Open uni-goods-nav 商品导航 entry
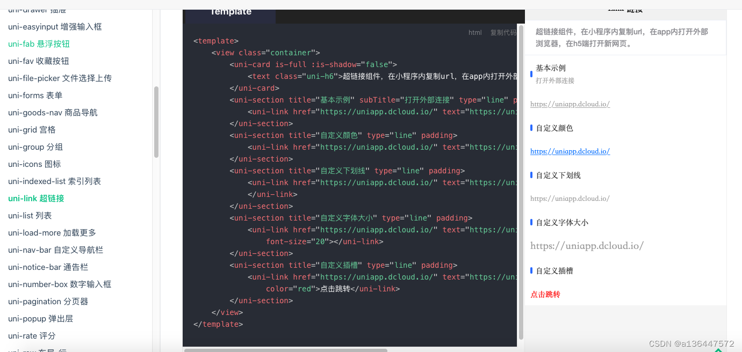The image size is (742, 352). tap(53, 113)
